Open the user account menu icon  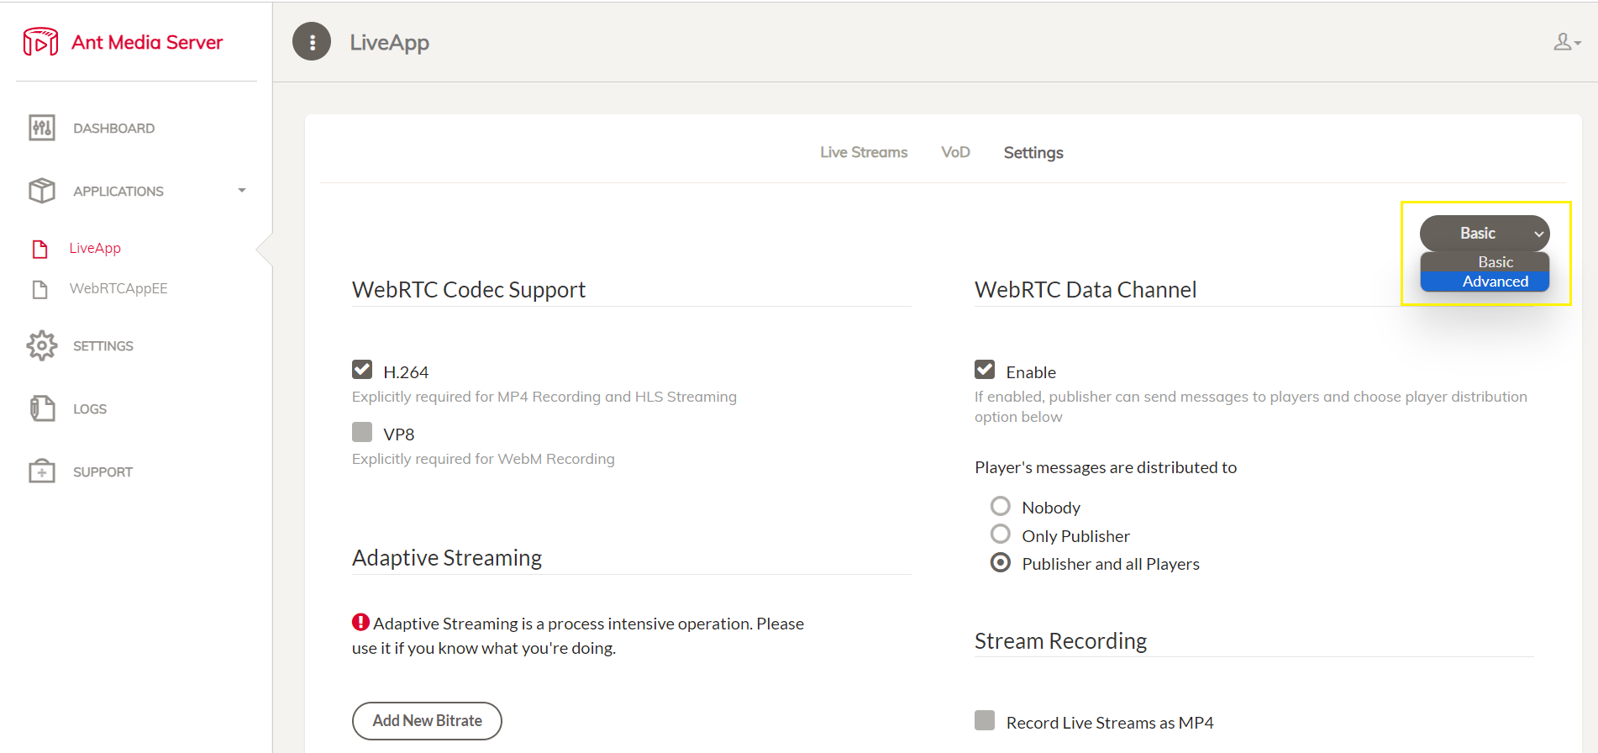click(x=1567, y=42)
